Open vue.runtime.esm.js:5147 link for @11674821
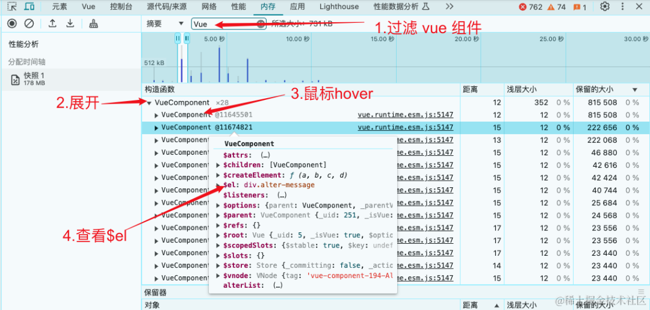The height and width of the screenshot is (310, 650). (x=406, y=128)
